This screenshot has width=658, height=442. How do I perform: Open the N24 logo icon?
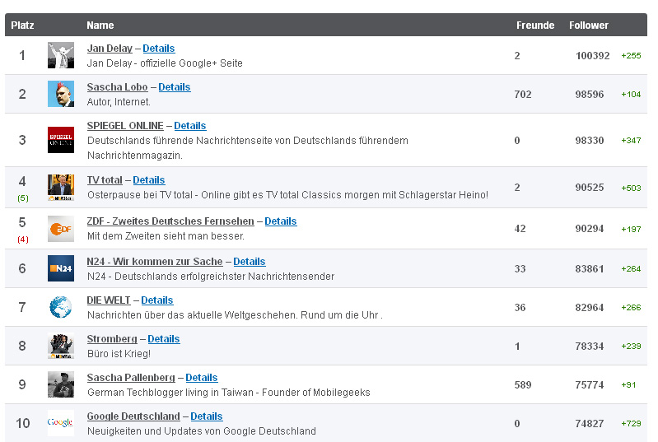coord(61,268)
